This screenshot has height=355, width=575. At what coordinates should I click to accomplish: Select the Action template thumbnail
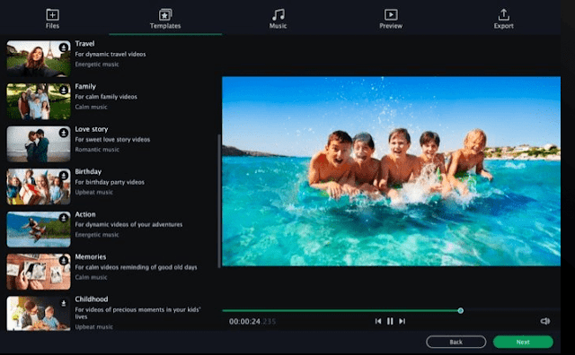(39, 229)
